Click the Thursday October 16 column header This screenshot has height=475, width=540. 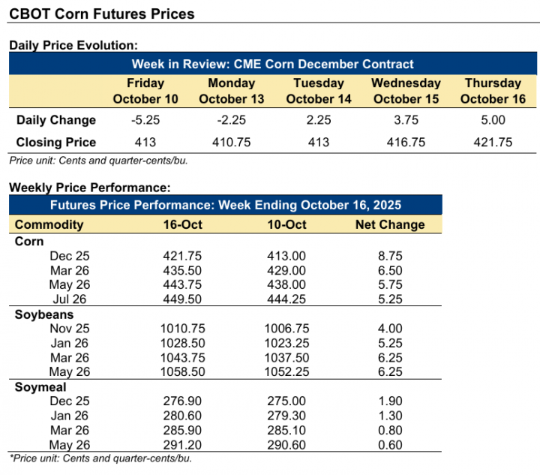[x=493, y=91]
